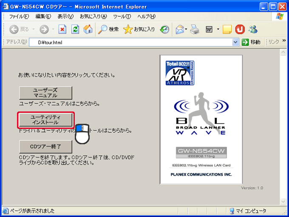Click the IE page icon in status bar

tap(6, 211)
